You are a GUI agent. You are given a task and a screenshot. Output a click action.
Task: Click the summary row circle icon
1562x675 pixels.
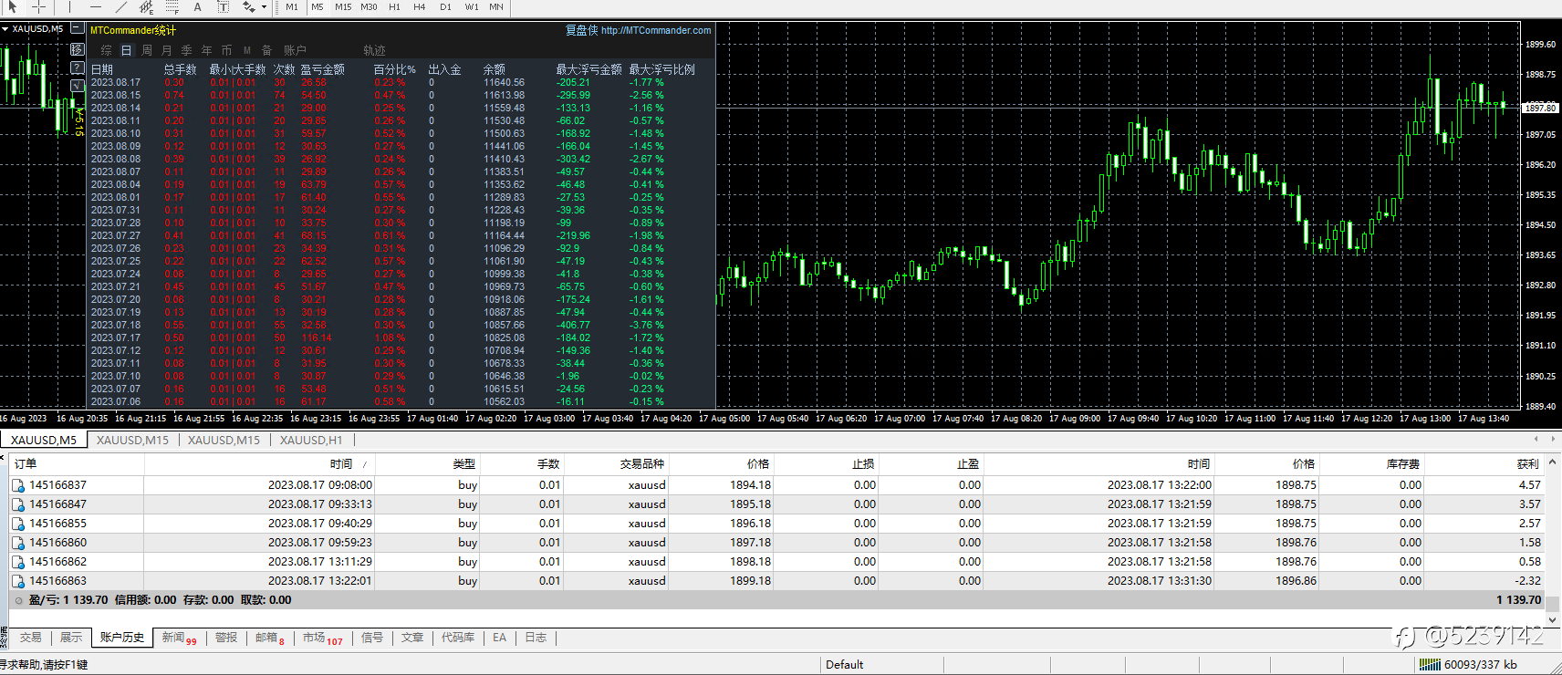[18, 600]
